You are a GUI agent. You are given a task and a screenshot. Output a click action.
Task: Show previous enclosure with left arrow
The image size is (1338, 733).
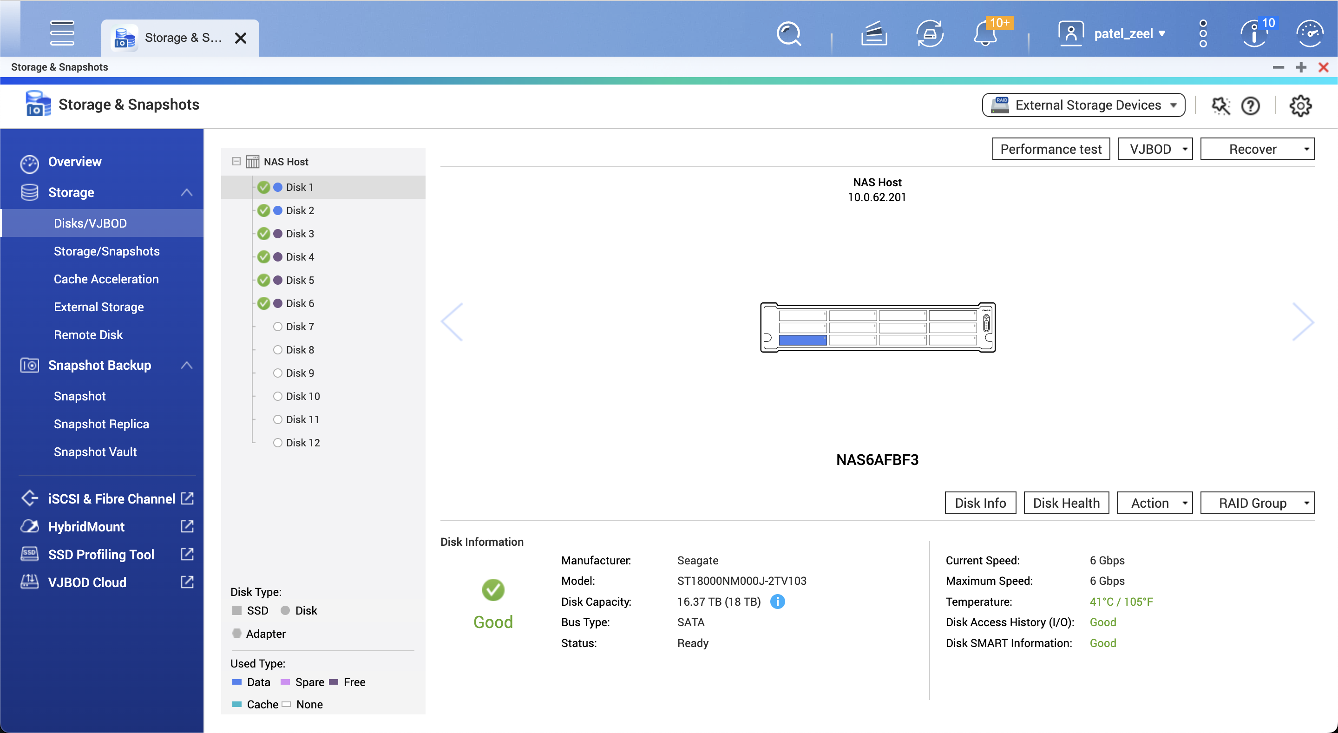click(452, 322)
